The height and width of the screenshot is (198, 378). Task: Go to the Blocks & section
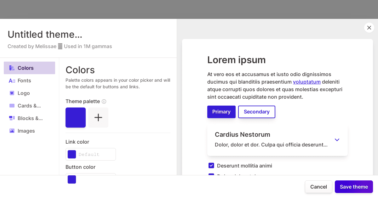29,118
